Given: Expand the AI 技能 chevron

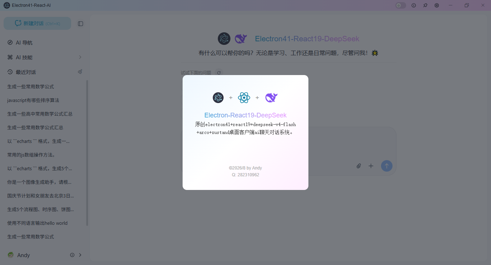Looking at the screenshot, I should (80, 57).
